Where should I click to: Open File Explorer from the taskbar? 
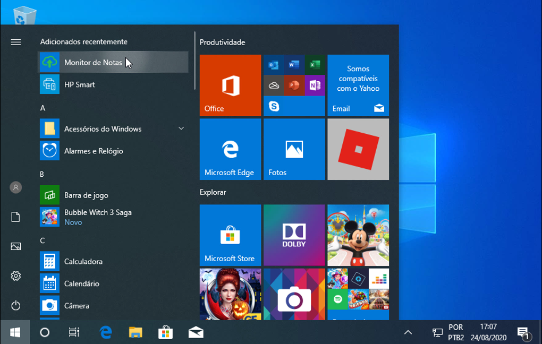[135, 332]
